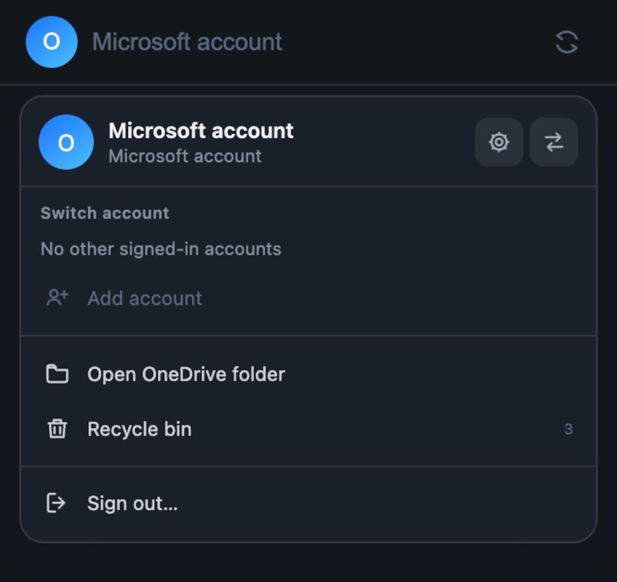Choose Open OneDrive folder

tap(308, 373)
